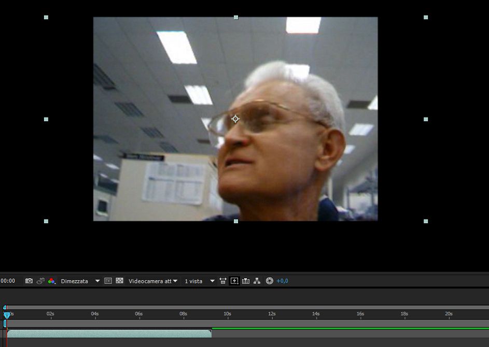Open the Videocamera att view dropdown

153,281
